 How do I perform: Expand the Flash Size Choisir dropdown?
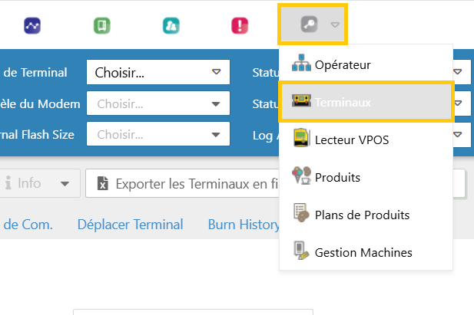158,134
